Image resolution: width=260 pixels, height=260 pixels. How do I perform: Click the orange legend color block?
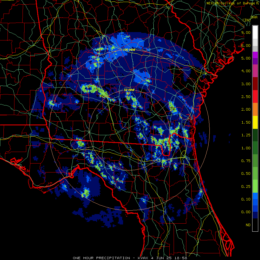(x=255, y=109)
